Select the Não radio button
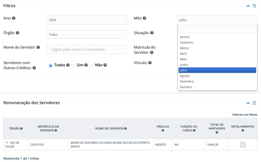Viewport: 261px width, 162px height. 92,66
